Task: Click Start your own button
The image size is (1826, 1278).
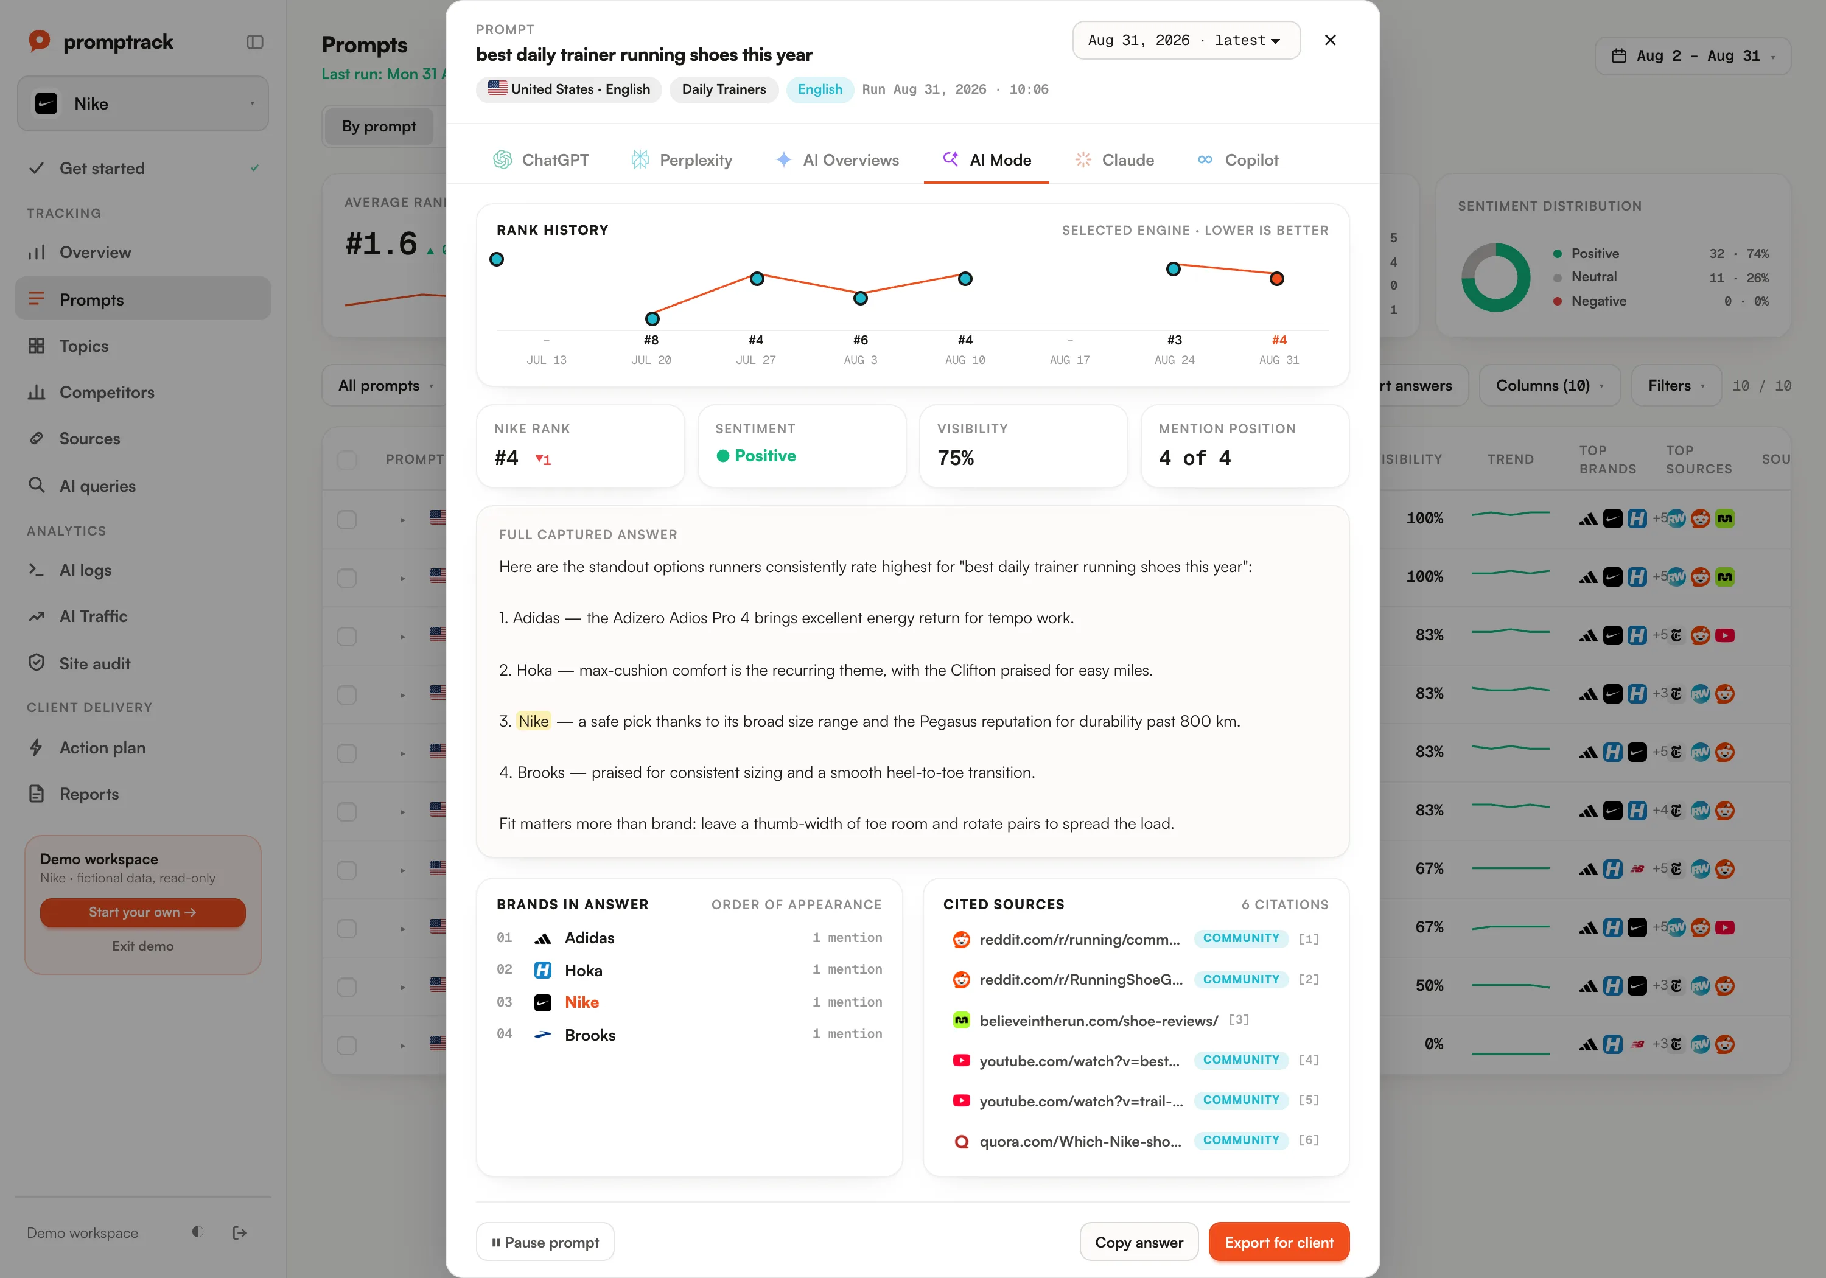Action: (x=142, y=912)
